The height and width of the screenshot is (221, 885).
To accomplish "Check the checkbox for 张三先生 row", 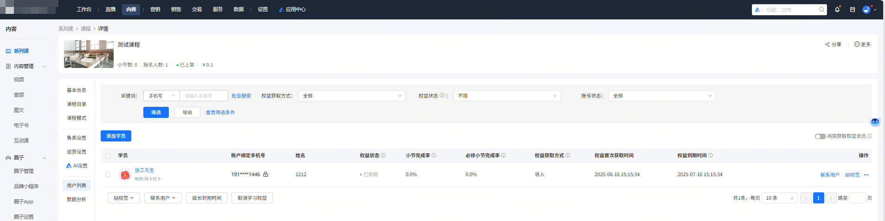I will (108, 175).
